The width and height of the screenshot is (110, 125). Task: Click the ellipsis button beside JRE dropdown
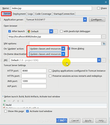coord(104,60)
